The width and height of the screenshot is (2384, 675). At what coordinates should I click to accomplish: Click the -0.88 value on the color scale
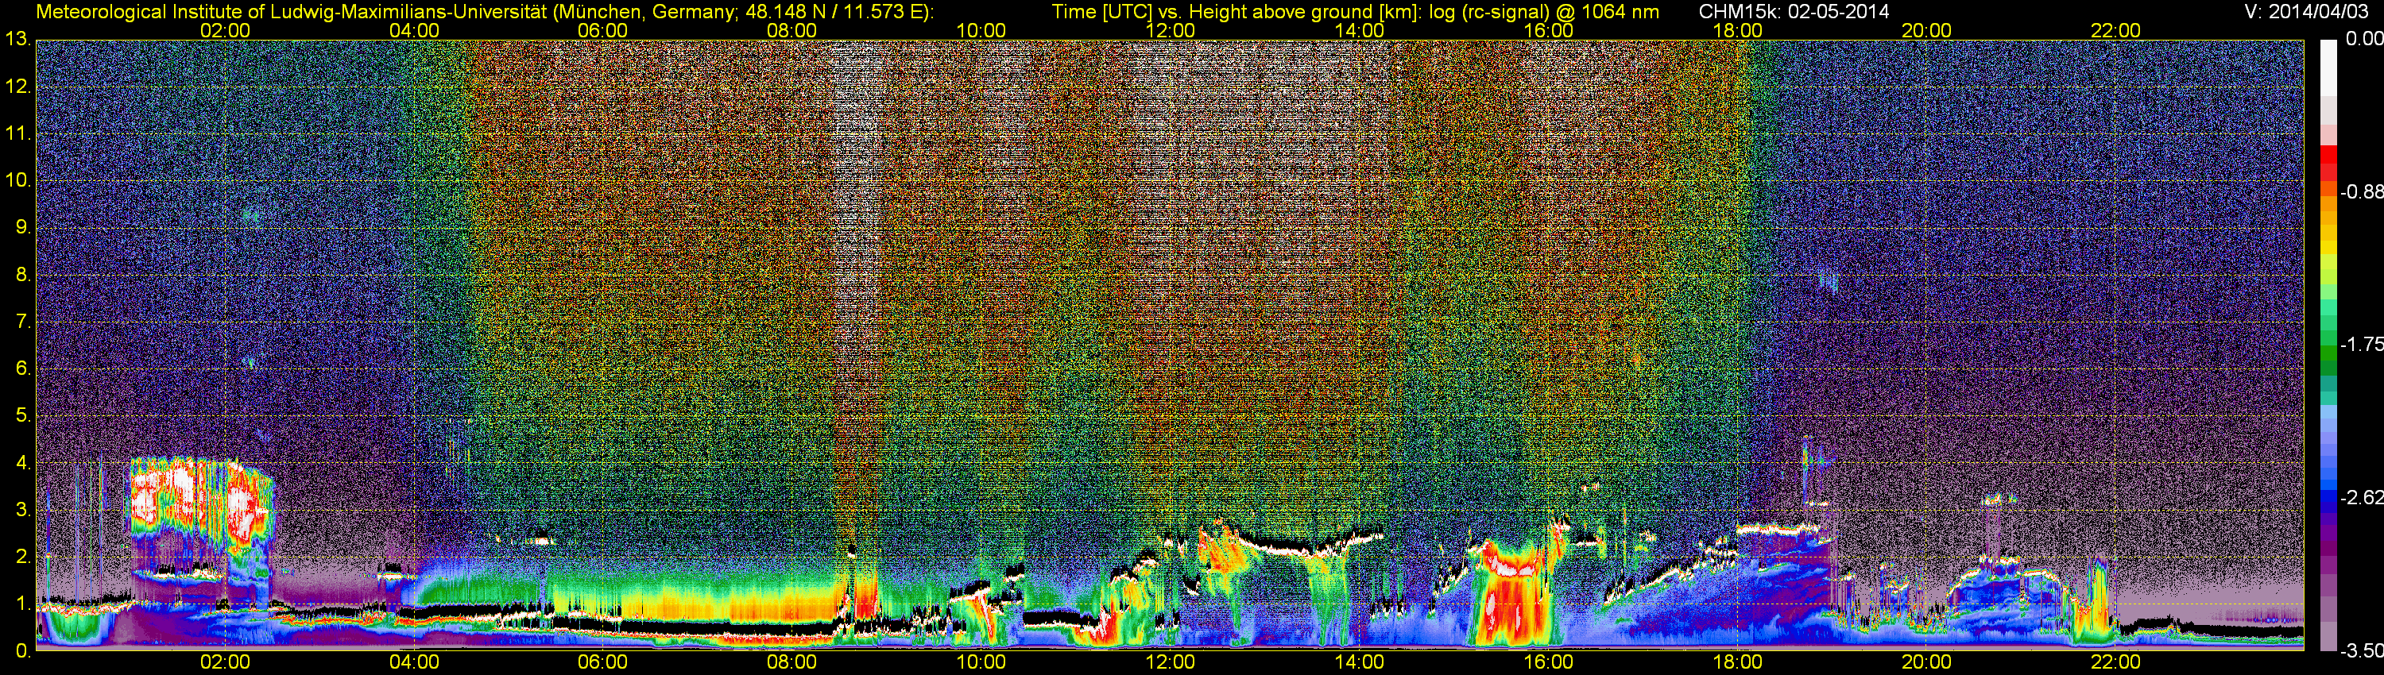2361,191
